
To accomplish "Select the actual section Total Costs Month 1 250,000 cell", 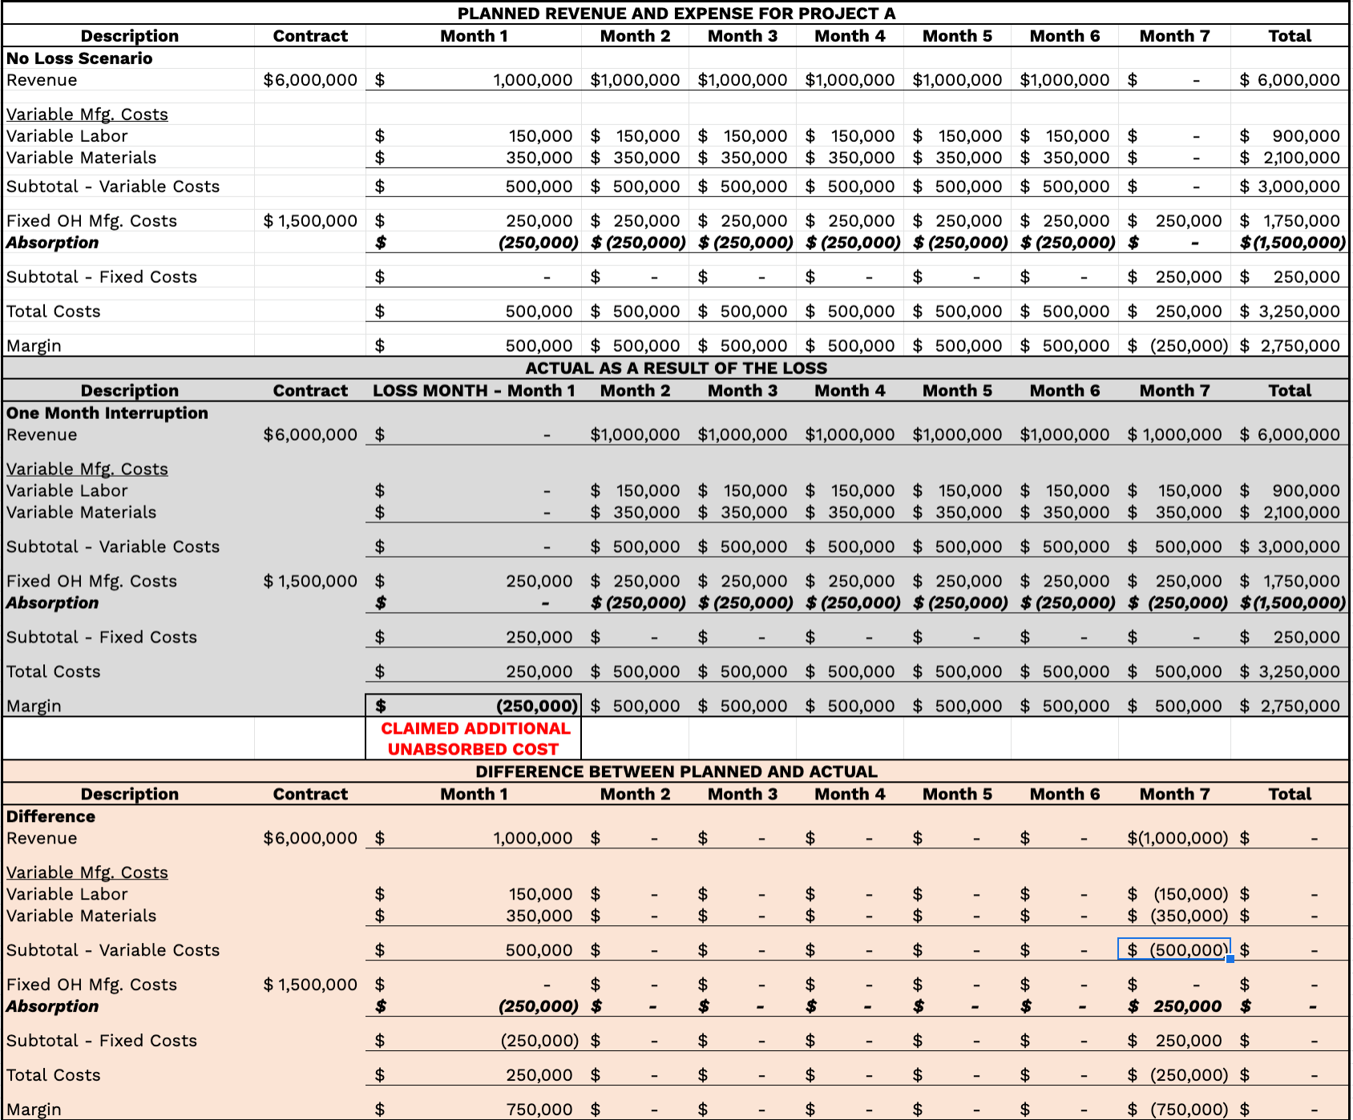I will point(474,672).
